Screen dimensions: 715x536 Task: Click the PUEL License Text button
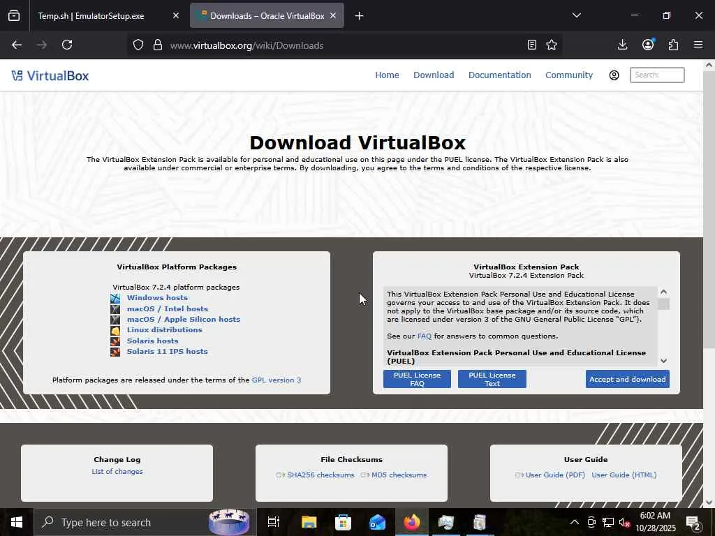(492, 379)
